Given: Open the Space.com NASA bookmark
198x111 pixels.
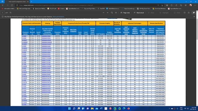Looking at the screenshot, I should pos(39,9).
